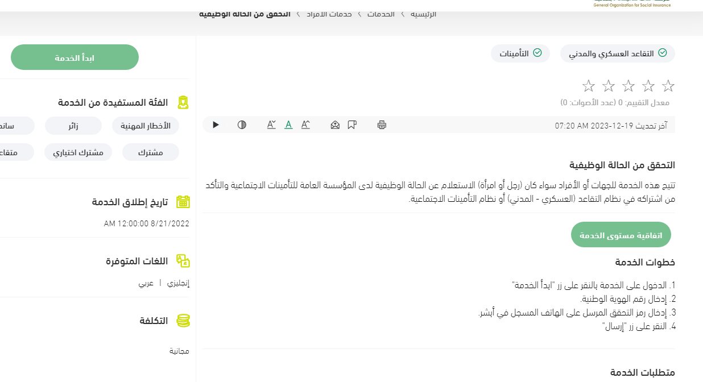This screenshot has height=382, width=703.
Task: Click the checkmark icon in التقاعد العسكري والمدني tag
Action: pos(663,53)
